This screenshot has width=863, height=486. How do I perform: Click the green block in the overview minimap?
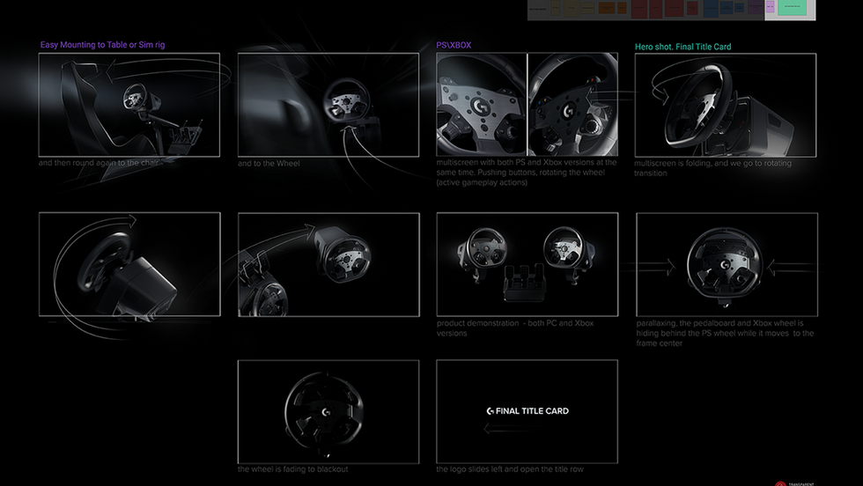(x=792, y=7)
